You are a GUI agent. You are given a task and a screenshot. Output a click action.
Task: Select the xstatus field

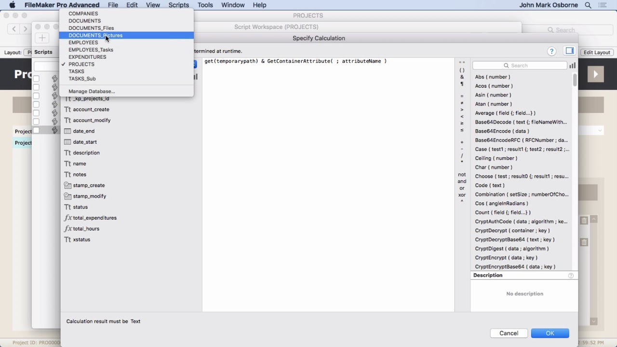click(81, 240)
